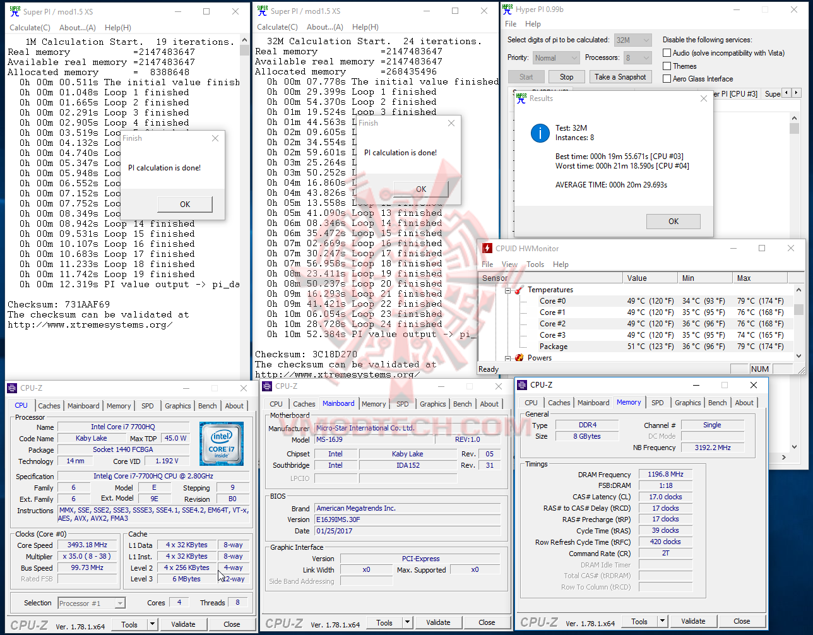813x635 pixels.
Task: Click the CPU-Z icon in the Memory tab window title bar
Action: pos(523,384)
